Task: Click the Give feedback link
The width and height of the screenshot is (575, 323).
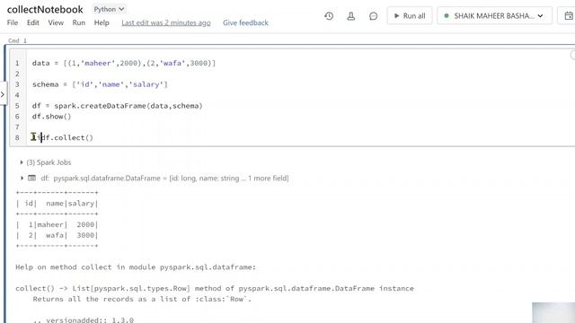Action: tap(245, 22)
